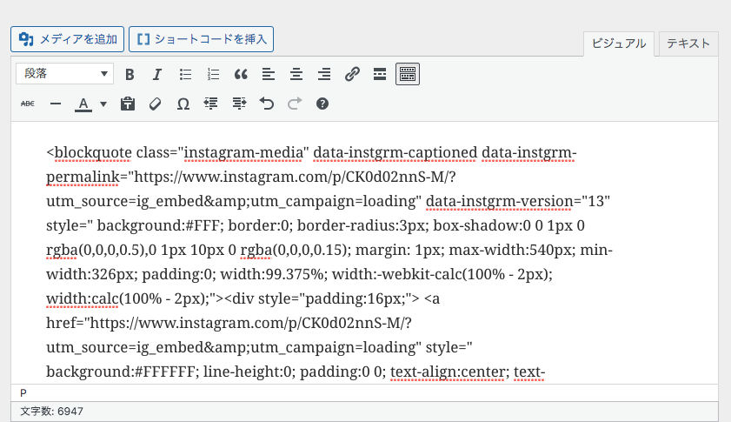The image size is (731, 422).
Task: Click the text instagram-media in editor
Action: coord(243,152)
